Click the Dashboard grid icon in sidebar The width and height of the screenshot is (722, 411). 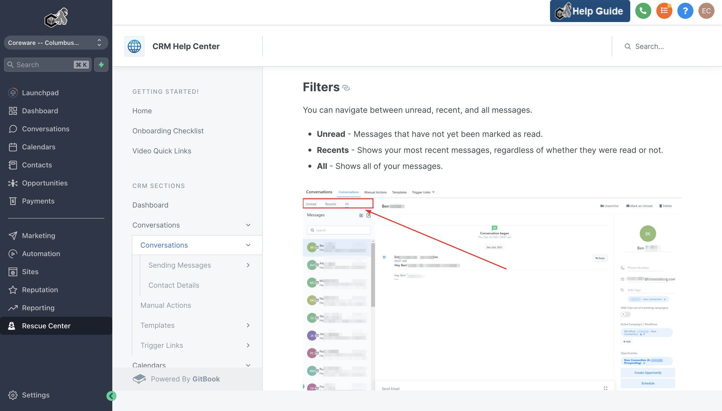point(13,111)
